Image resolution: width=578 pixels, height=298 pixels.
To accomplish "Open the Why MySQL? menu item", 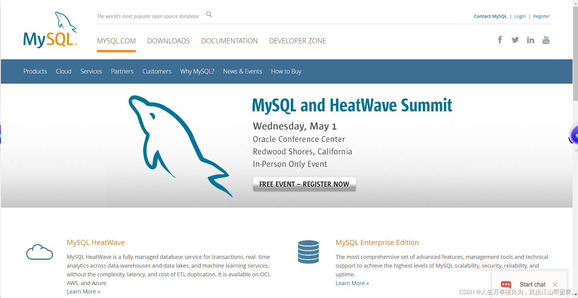I will click(x=197, y=71).
